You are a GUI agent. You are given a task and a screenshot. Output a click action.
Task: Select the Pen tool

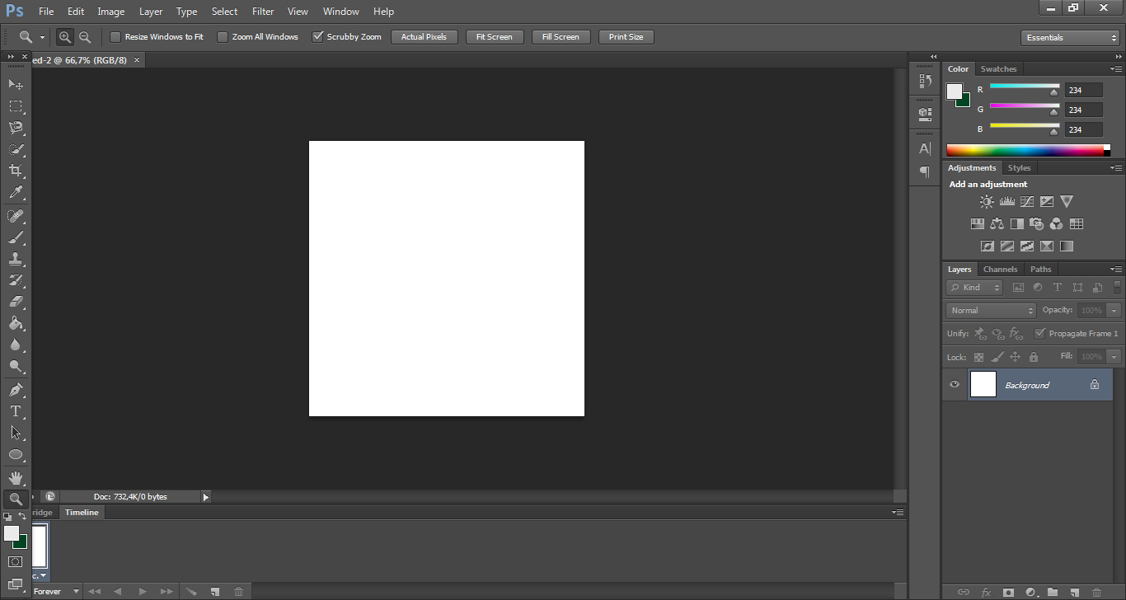click(16, 389)
